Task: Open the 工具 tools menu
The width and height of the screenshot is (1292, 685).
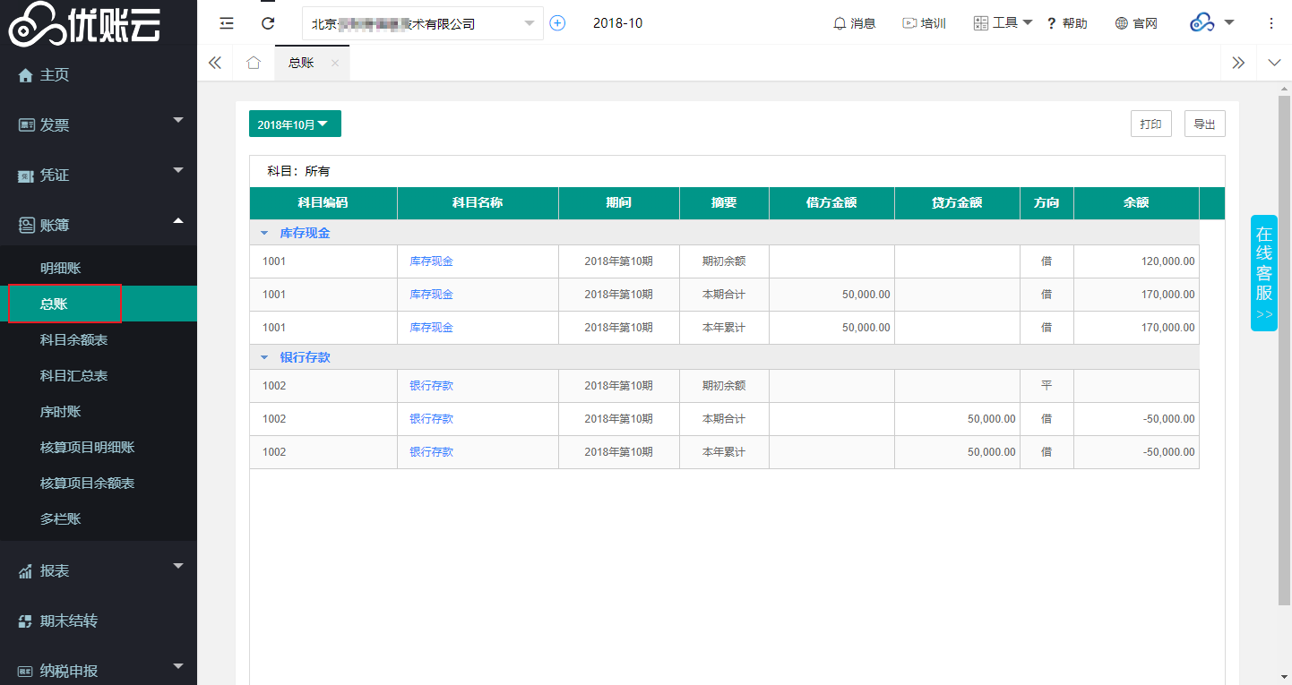Action: (1003, 23)
